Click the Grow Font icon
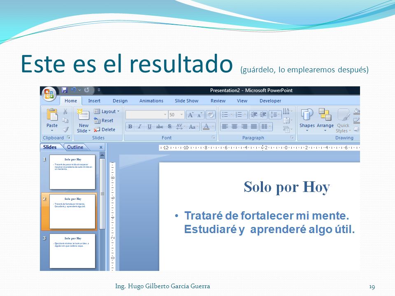 (191, 115)
